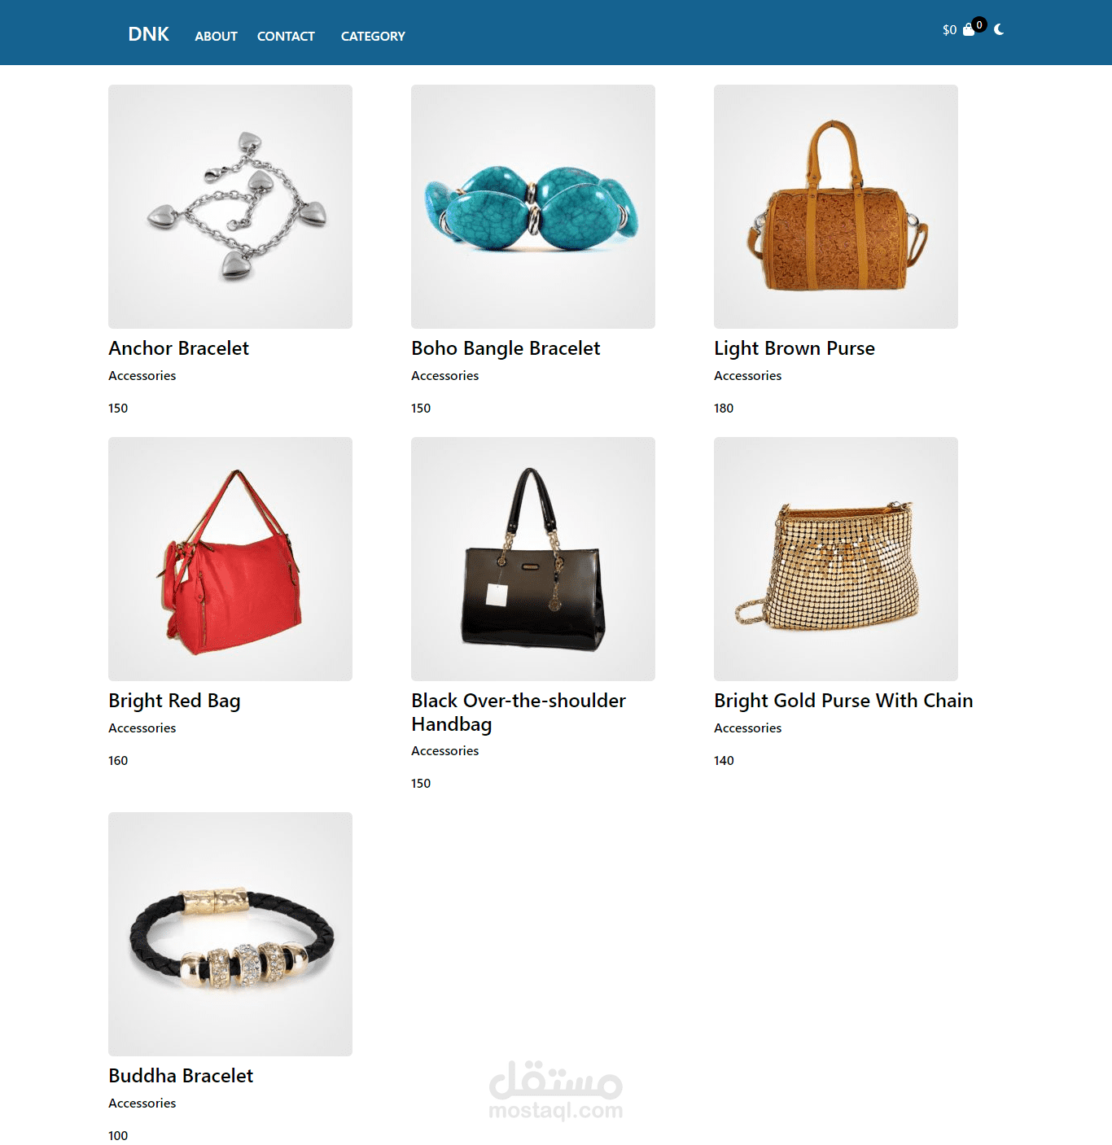1112x1145 pixels.
Task: Click the DNK logo
Action: click(148, 34)
